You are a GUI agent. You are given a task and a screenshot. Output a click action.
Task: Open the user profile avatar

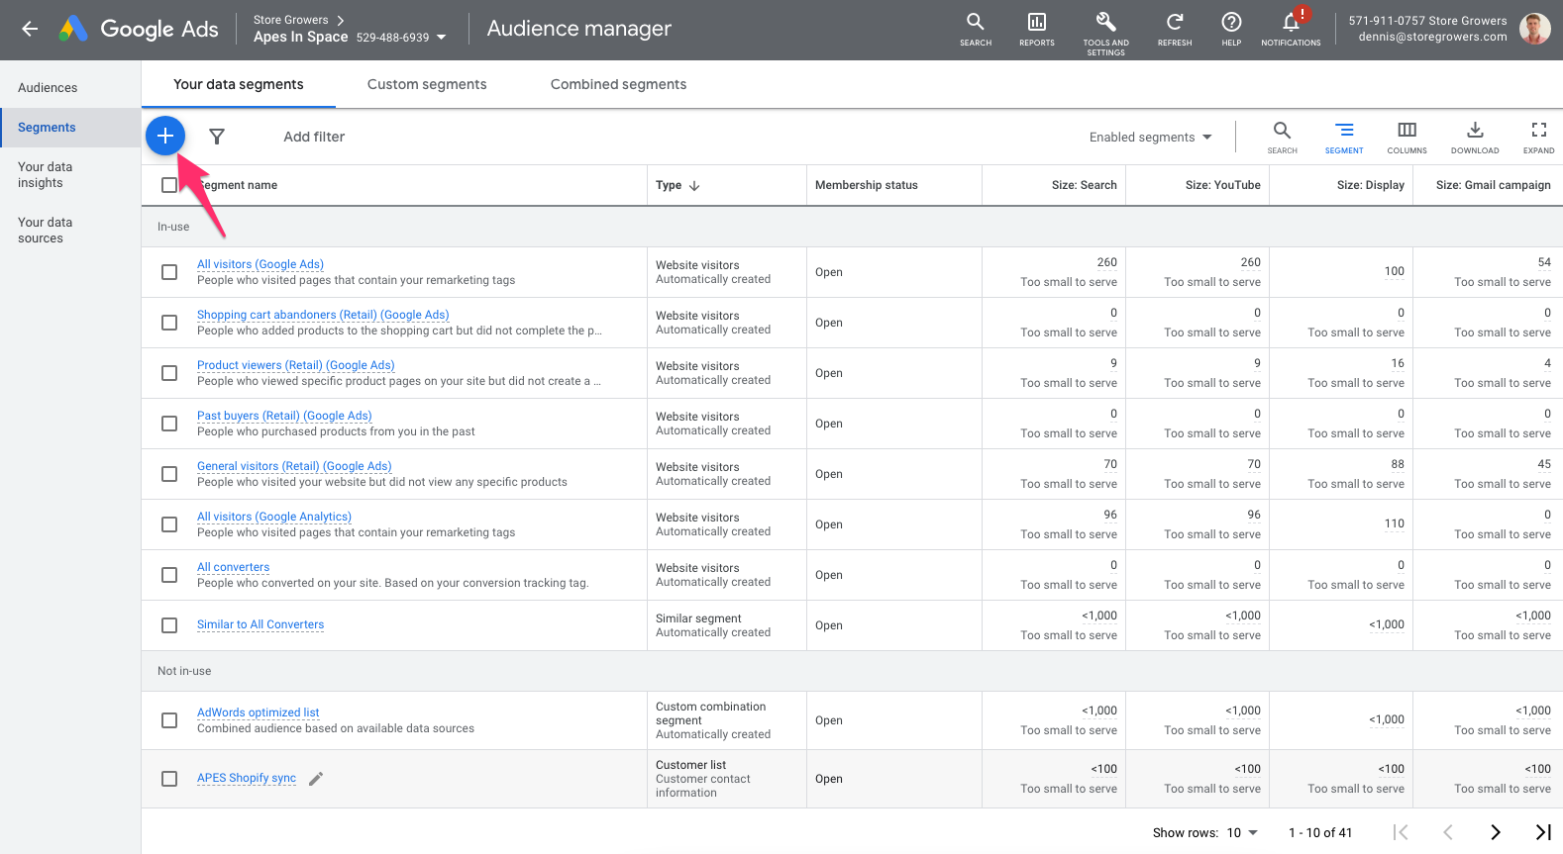(x=1535, y=29)
